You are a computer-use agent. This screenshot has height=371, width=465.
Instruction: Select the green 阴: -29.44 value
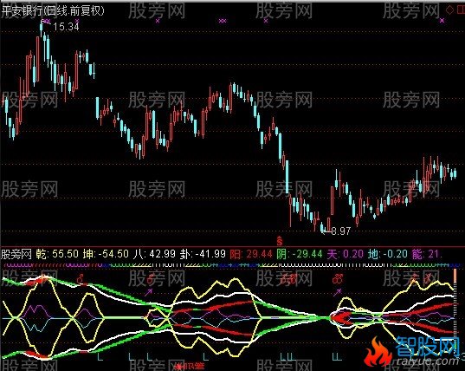[300, 254]
